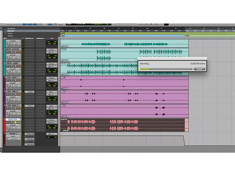The height and width of the screenshot is (176, 235).
Task: Open the first insert on Master 1
Action: click(x=29, y=134)
